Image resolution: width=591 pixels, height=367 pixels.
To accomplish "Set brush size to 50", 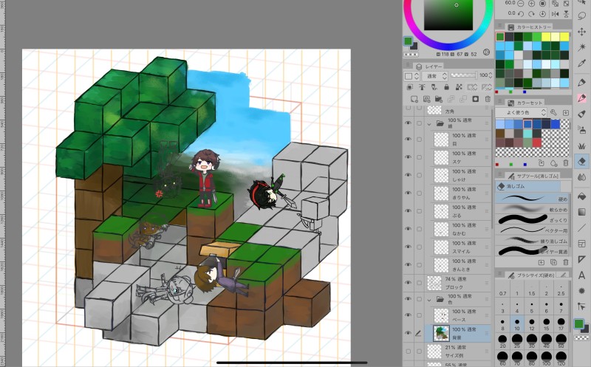I will click(x=561, y=341).
